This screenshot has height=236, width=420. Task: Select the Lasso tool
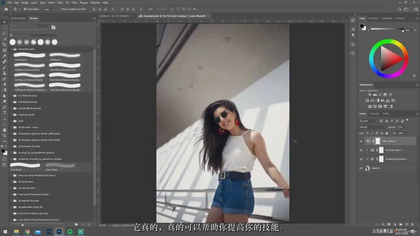tap(5, 33)
